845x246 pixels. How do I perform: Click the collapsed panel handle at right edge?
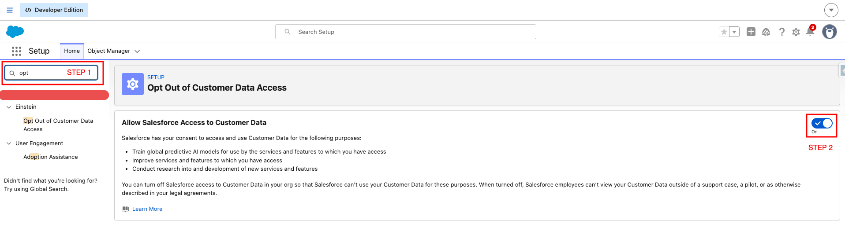click(x=842, y=70)
